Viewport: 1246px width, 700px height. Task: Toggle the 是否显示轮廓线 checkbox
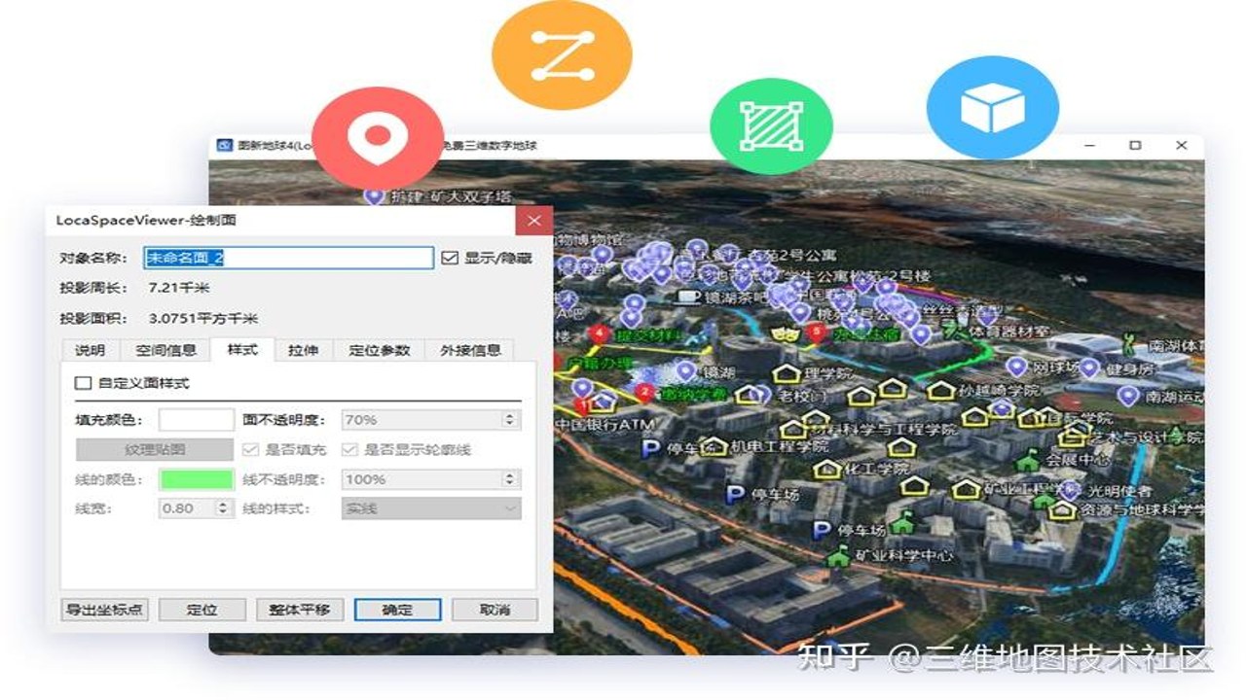349,450
